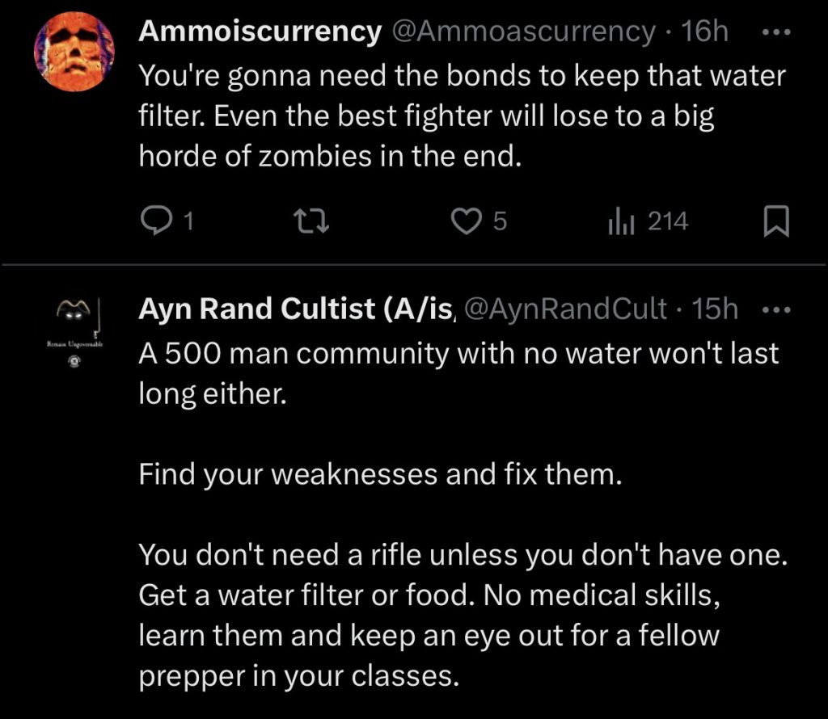Screen dimensions: 828x719
Task: Open more options on Ammoiscurrency's tweet
Action: point(776,32)
